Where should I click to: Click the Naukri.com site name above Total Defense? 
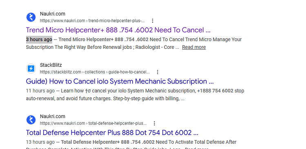tap(53, 116)
